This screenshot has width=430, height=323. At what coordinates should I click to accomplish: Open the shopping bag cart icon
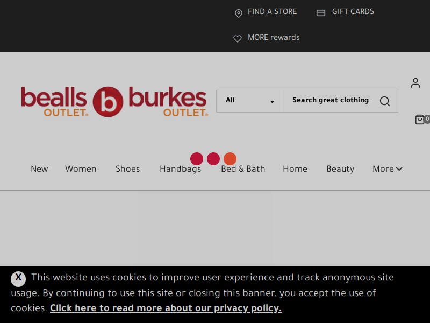tap(420, 120)
